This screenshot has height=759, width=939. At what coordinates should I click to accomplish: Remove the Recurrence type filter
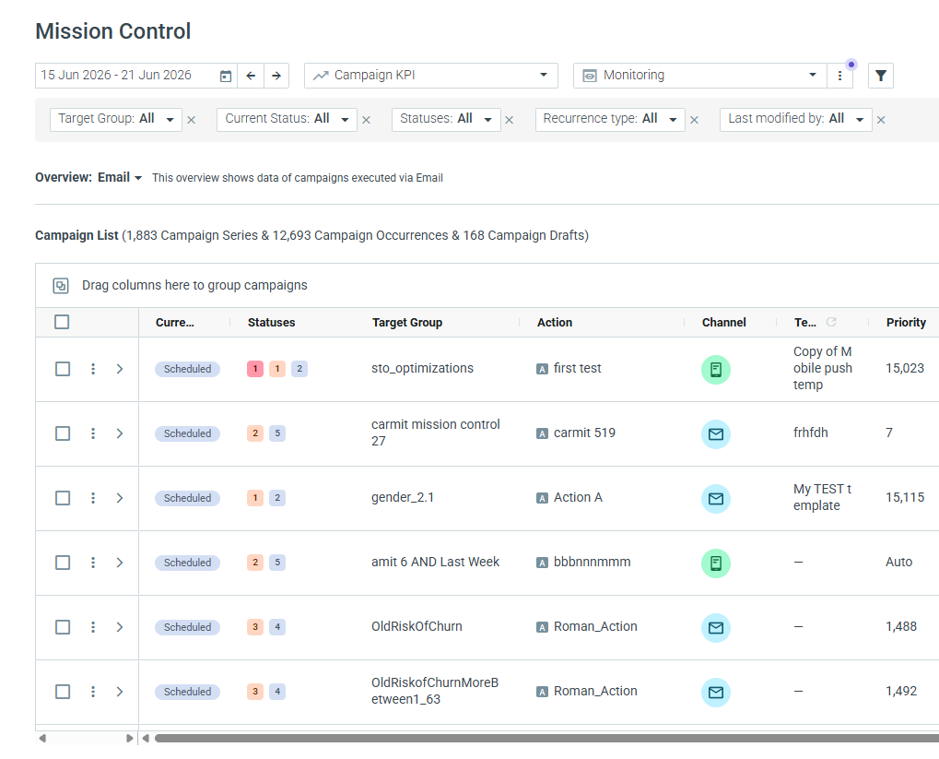coord(694,120)
